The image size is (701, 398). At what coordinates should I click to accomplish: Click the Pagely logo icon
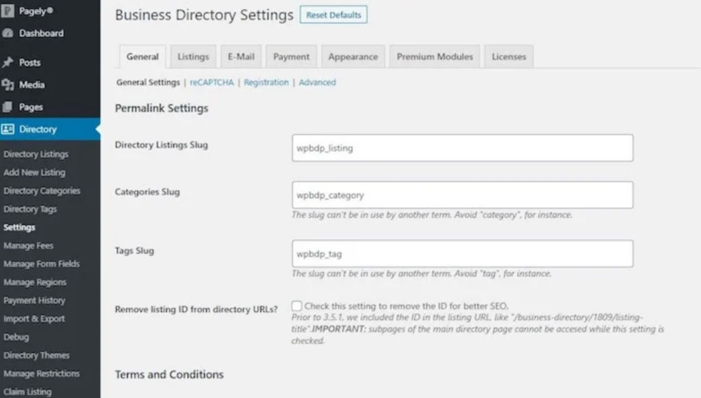pos(8,12)
